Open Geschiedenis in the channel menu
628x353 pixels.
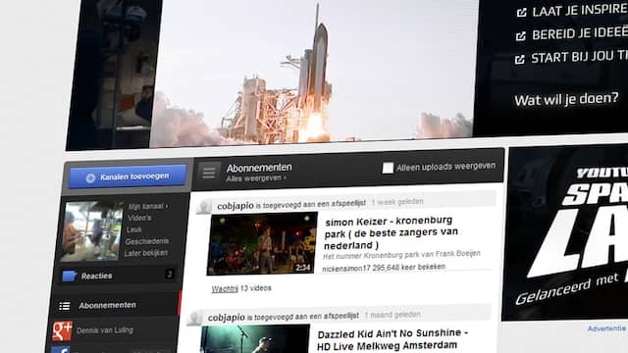tap(147, 241)
